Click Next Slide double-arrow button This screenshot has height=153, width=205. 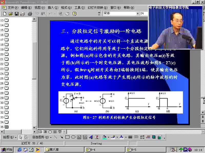tap(203, 121)
